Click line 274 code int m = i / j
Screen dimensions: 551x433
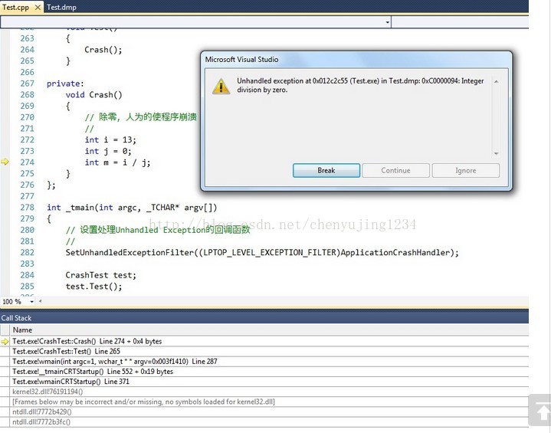(117, 162)
